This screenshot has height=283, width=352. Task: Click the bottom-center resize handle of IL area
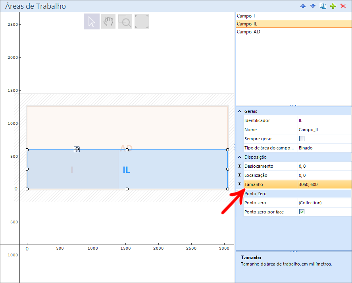click(127, 189)
